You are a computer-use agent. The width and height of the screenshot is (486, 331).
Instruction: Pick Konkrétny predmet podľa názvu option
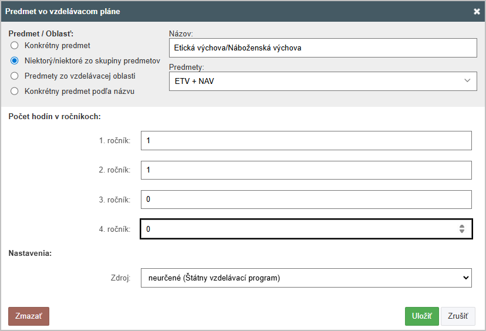pyautogui.click(x=14, y=91)
